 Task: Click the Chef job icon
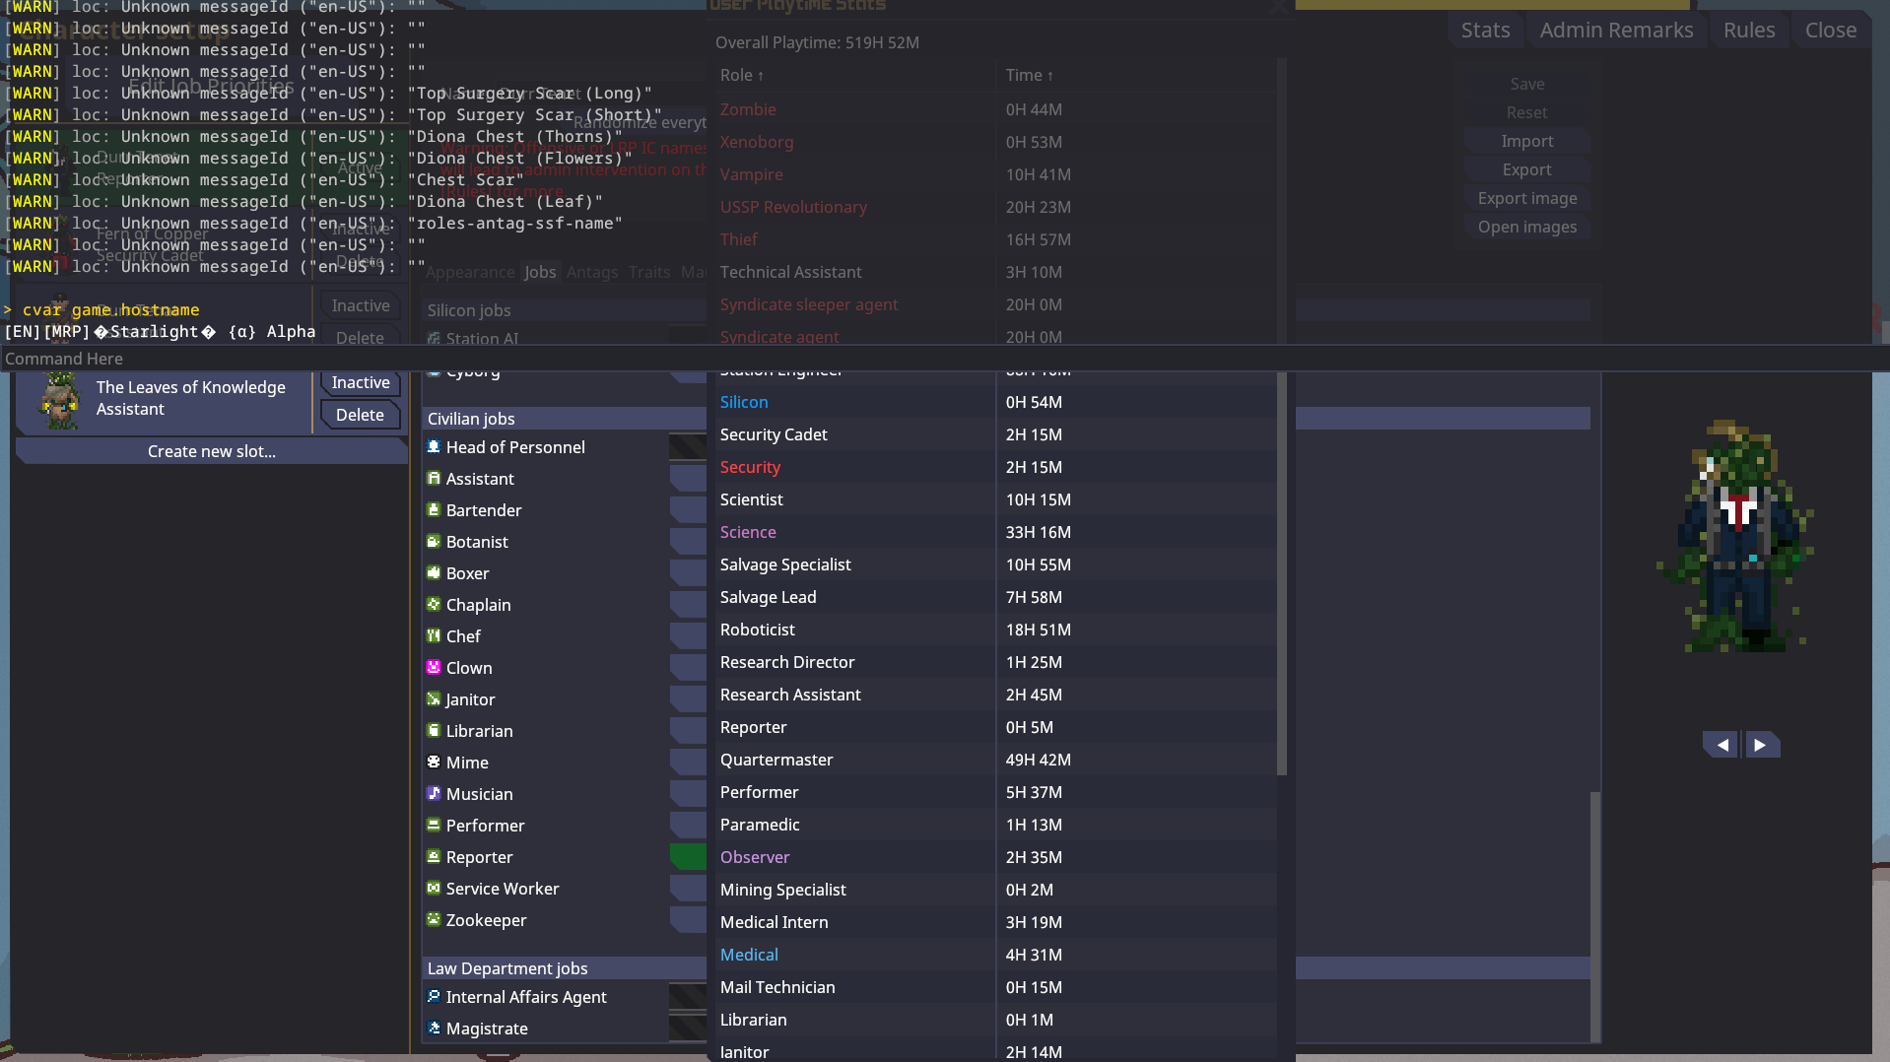point(433,635)
